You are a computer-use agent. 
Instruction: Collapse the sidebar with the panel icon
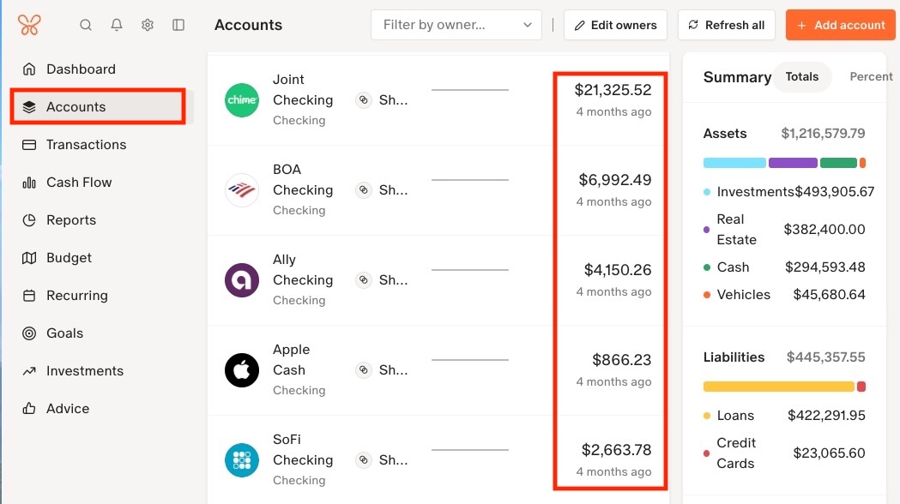click(178, 25)
